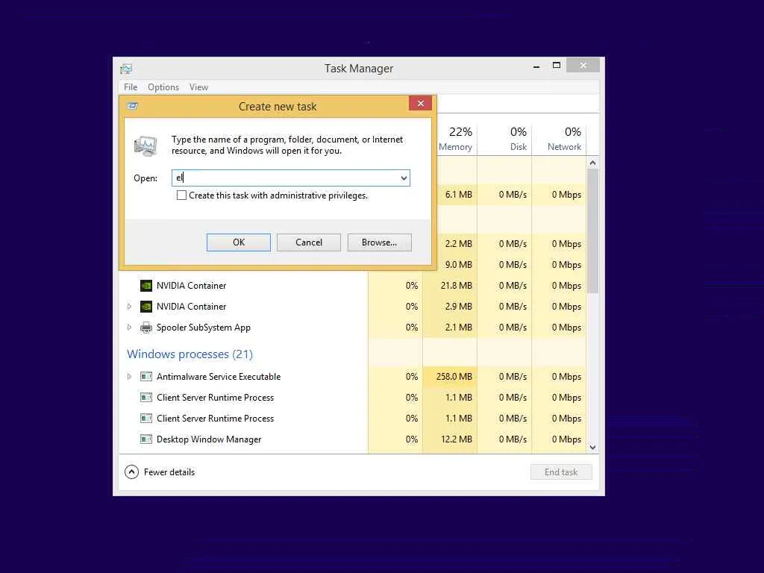Image resolution: width=764 pixels, height=573 pixels.
Task: Maximize the Task Manager window
Action: (557, 66)
